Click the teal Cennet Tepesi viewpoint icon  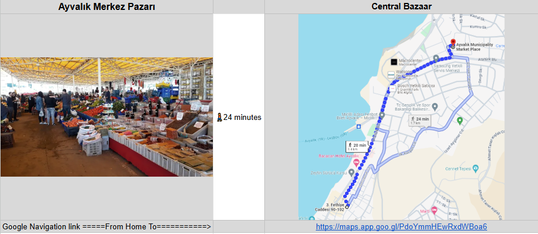click(475, 168)
